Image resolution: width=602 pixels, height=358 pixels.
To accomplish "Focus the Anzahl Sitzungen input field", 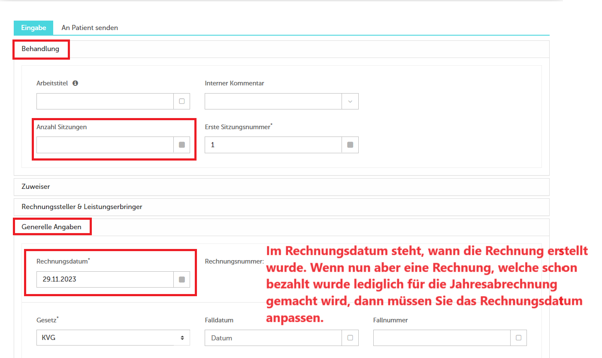I will (105, 145).
